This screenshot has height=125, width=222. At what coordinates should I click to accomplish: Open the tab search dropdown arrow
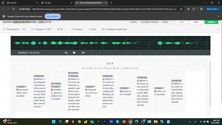click(x=3, y=3)
